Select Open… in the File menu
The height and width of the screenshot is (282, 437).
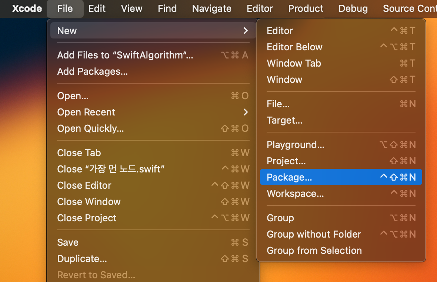pos(153,96)
